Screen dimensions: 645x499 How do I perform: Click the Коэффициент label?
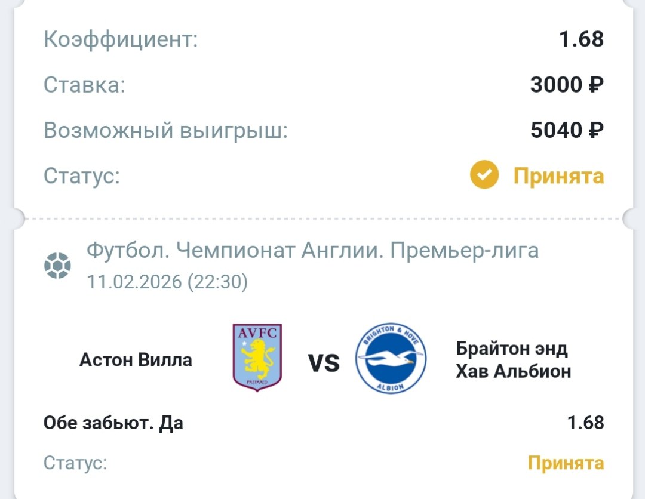121,40
